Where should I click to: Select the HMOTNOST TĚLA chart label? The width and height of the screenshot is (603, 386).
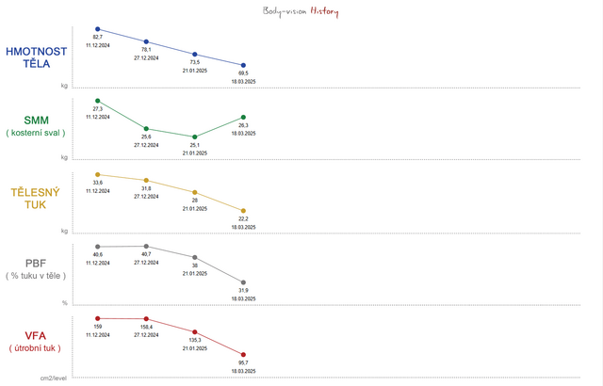coord(37,57)
